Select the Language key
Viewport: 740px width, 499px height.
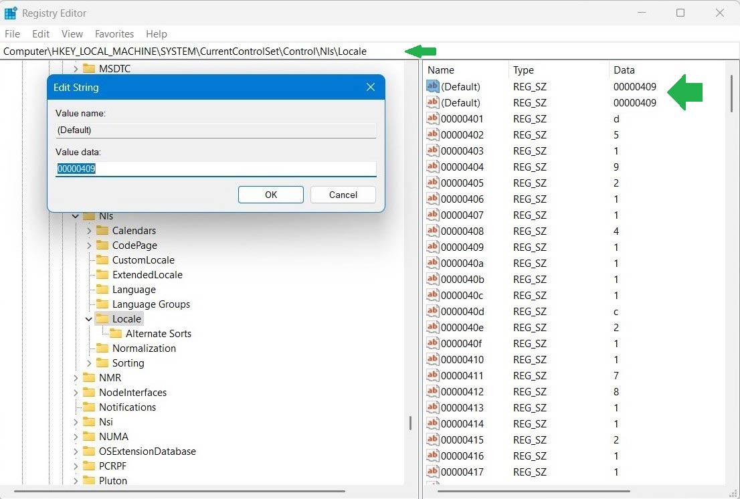click(134, 290)
